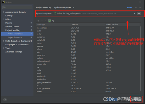This screenshot has height=104, width=145.
Task: Expand Languages & Frameworks section
Action: point(4,45)
